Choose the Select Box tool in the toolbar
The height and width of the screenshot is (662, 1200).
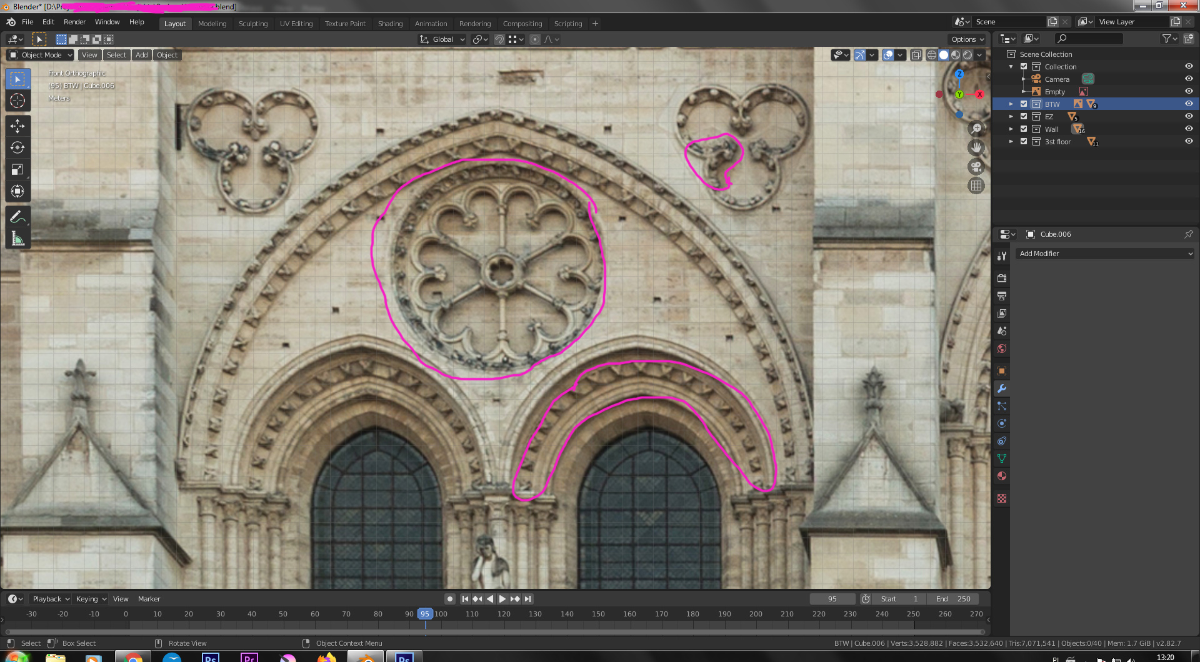pos(17,79)
